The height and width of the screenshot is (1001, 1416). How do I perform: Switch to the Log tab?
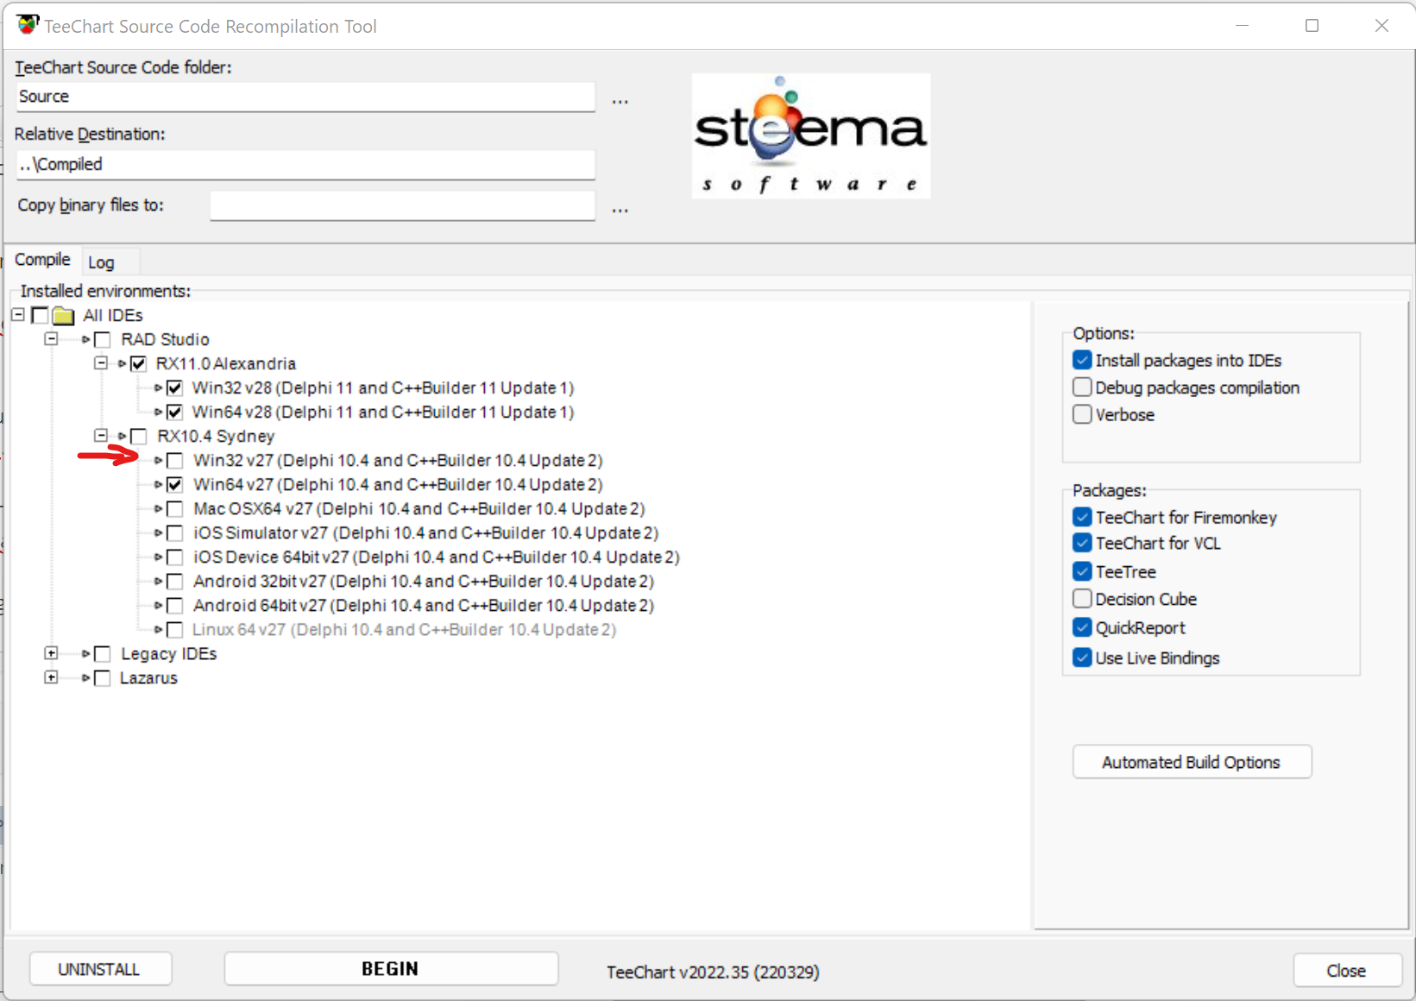coord(101,262)
